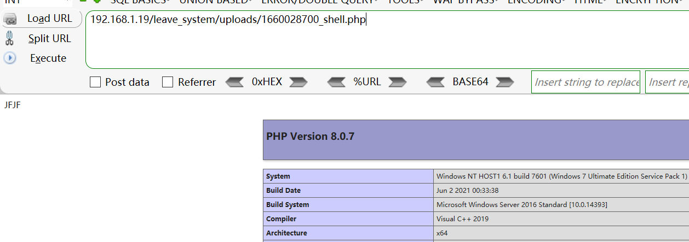Click into the URL text box

(387, 39)
